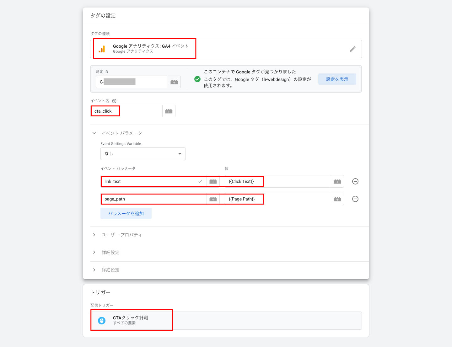Click the page_path parameter name field
This screenshot has height=347, width=452.
coord(154,199)
